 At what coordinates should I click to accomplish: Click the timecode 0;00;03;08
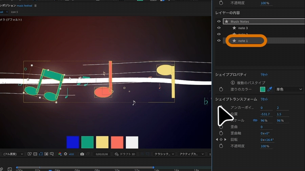pos(102,154)
